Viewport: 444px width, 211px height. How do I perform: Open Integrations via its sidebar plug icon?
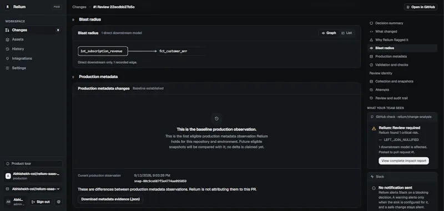point(7,59)
